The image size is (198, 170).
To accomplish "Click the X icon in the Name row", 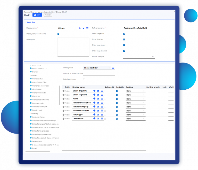I will pyautogui.click(x=98, y=99).
